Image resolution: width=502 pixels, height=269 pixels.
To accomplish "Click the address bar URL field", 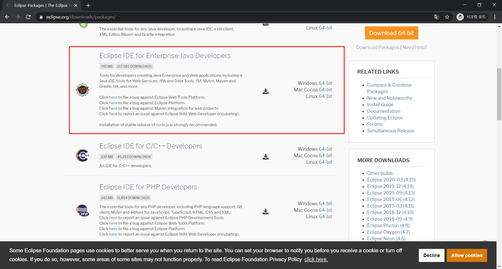I will pos(235,17).
